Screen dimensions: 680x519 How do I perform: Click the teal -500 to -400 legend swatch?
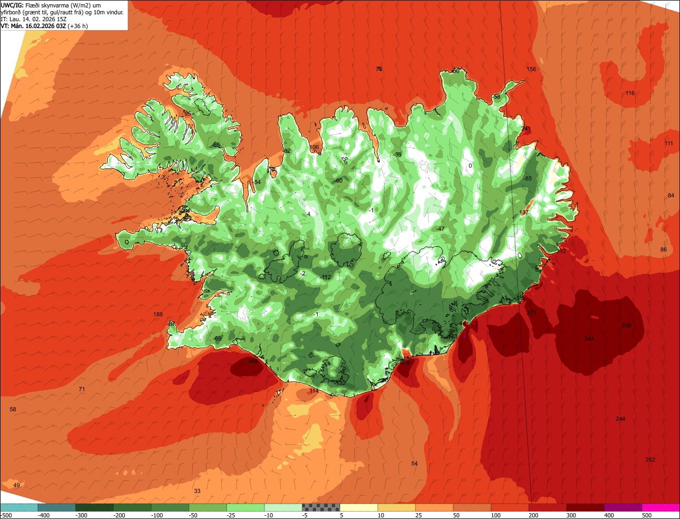pos(19,507)
